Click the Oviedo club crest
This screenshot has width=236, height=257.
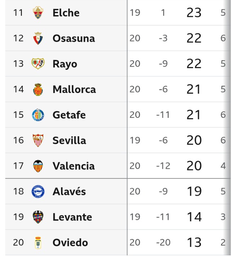[38, 243]
